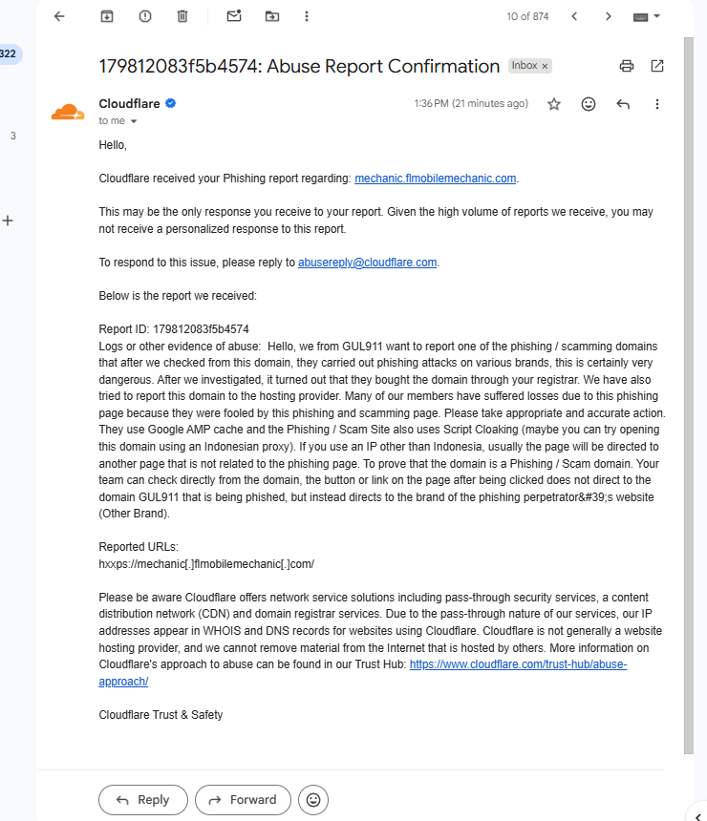This screenshot has width=707, height=821.
Task: Click the Reply button
Action: [143, 800]
